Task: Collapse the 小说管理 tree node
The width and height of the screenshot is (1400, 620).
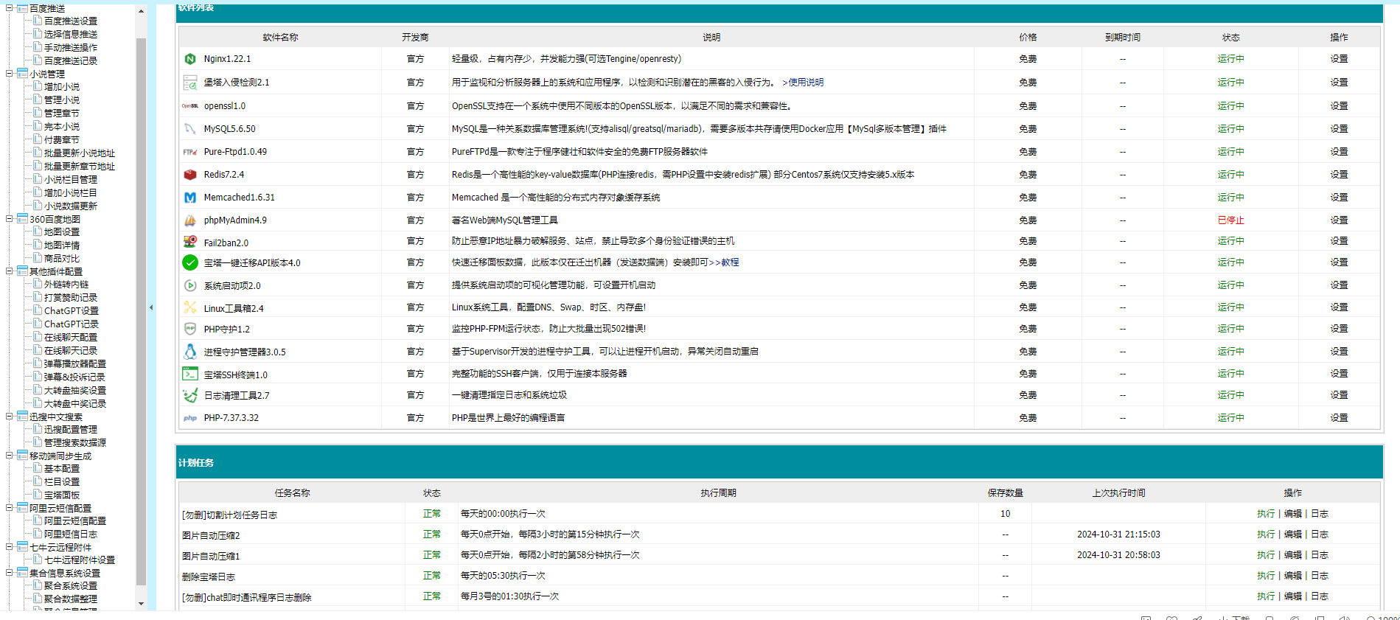Action: coord(10,74)
